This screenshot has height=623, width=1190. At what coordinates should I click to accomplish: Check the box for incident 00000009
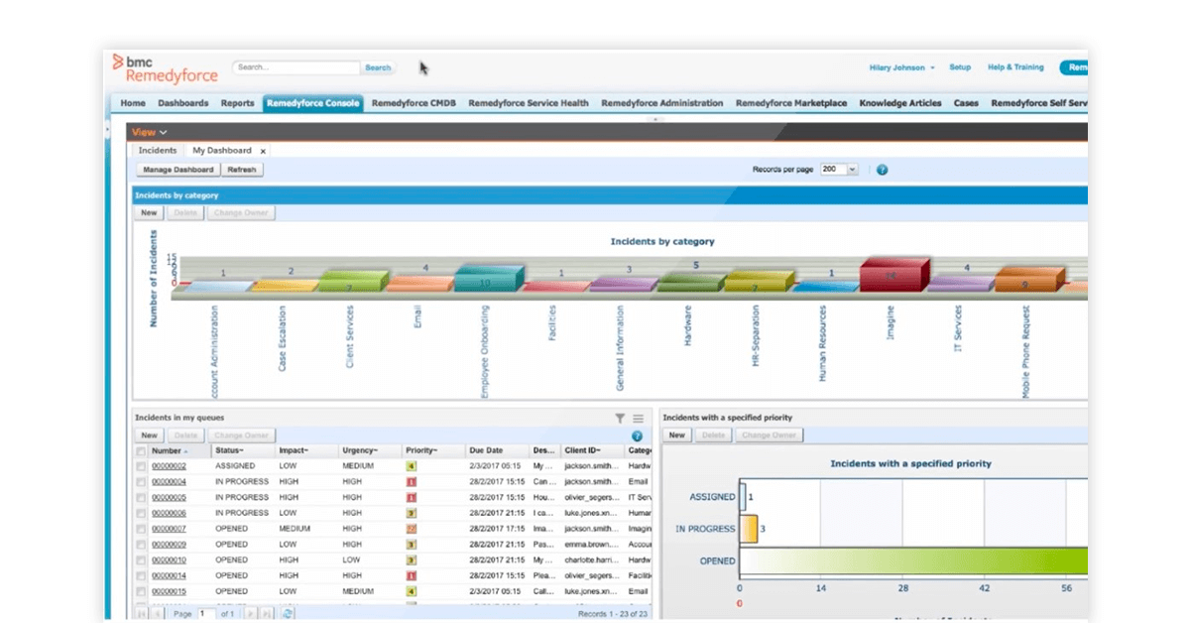coord(141,545)
